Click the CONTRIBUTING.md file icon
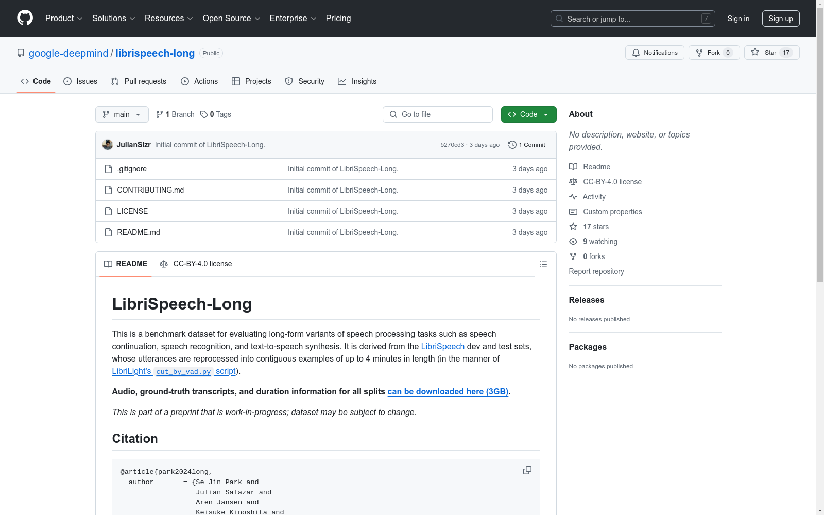Screen dimensions: 824x515 point(108,190)
